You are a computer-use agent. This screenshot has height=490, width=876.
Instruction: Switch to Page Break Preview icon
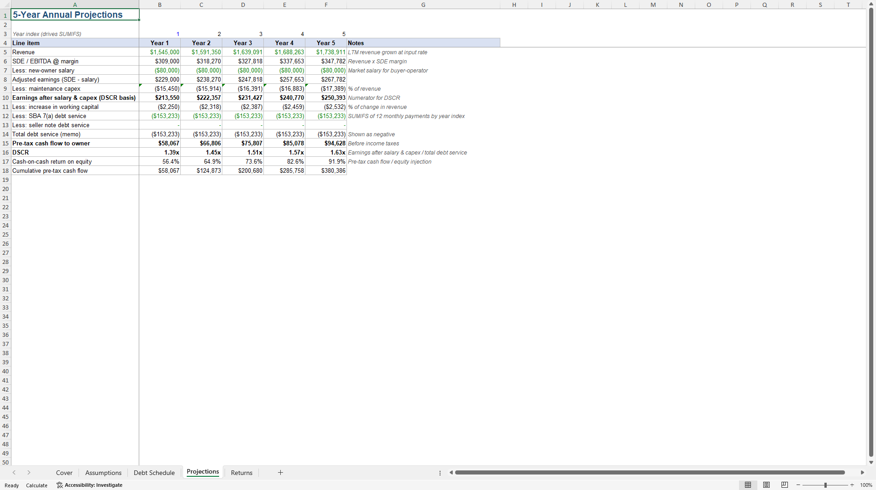(785, 485)
